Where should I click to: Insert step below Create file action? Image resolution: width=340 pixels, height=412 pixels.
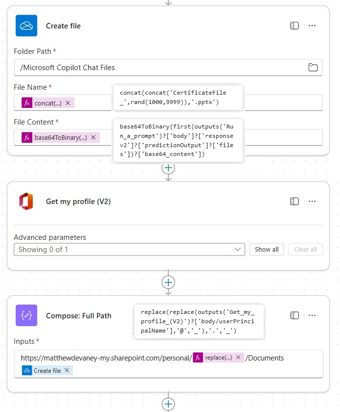168,168
